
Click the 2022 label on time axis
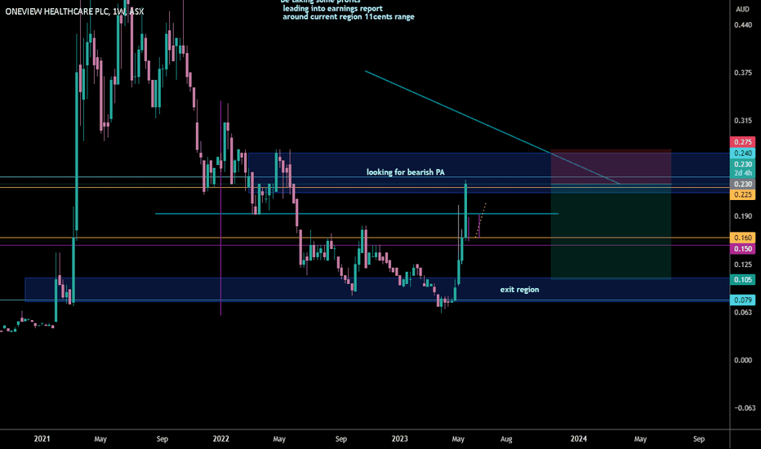click(x=220, y=439)
